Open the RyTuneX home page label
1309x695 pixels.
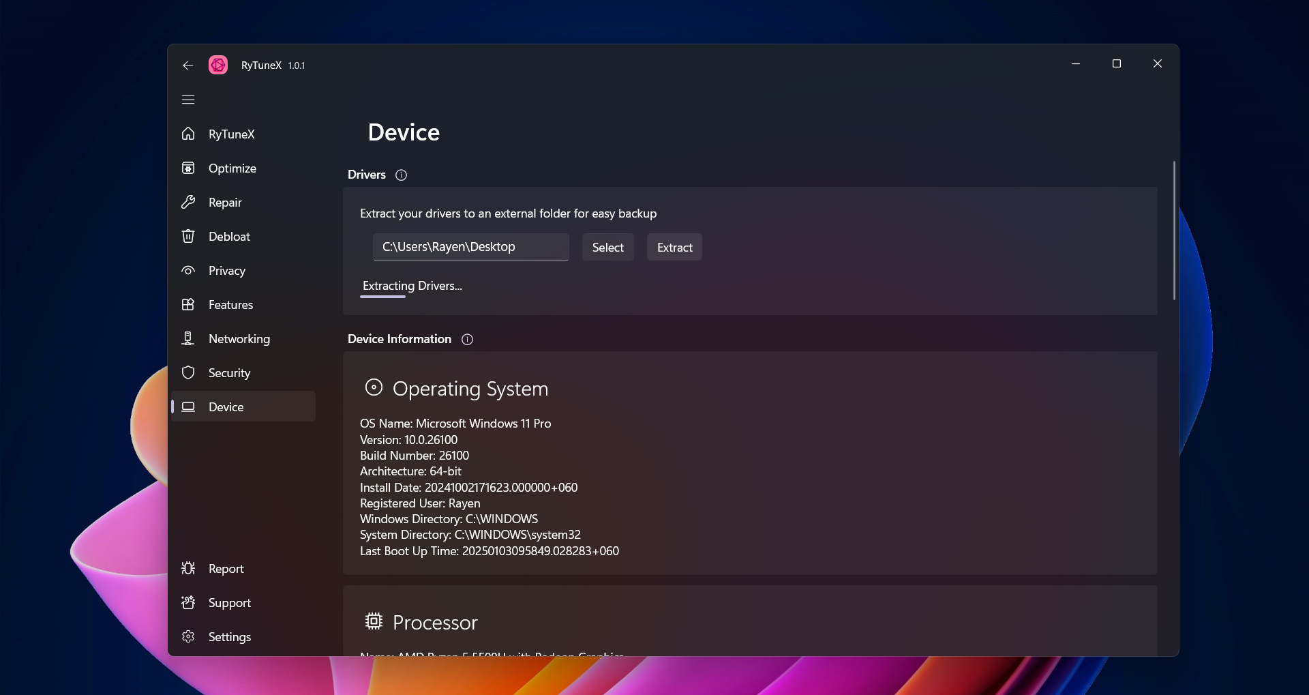pos(232,134)
